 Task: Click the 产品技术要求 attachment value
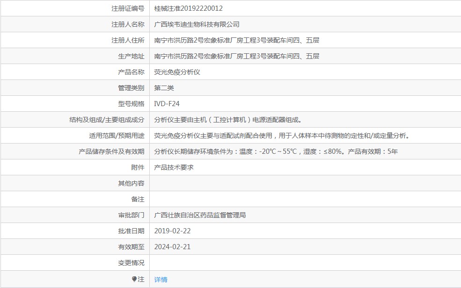pos(174,167)
